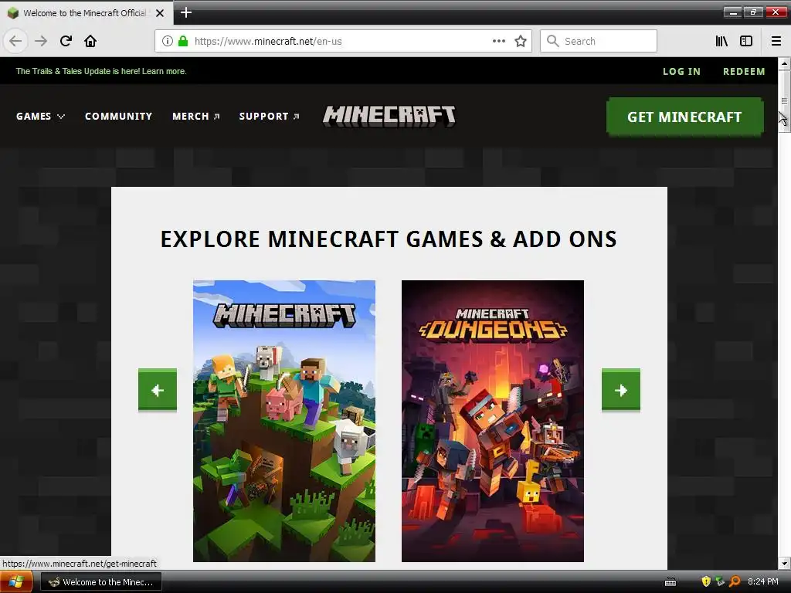
Task: Click the scrollbar up arrow
Action: pos(784,63)
